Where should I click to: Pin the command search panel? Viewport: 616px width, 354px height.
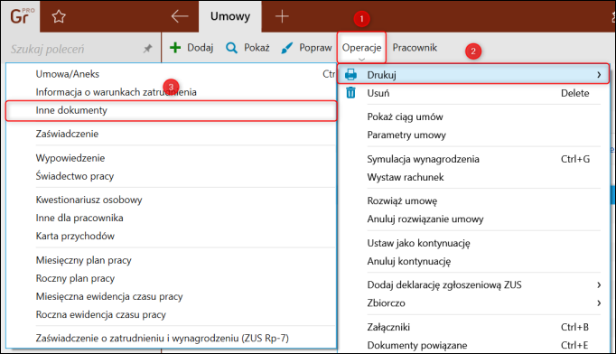[147, 49]
